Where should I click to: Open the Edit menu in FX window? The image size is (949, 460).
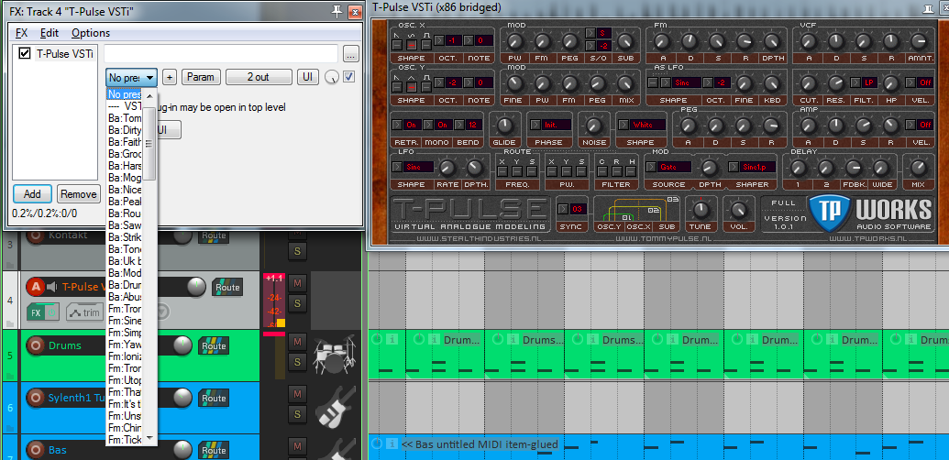point(50,33)
